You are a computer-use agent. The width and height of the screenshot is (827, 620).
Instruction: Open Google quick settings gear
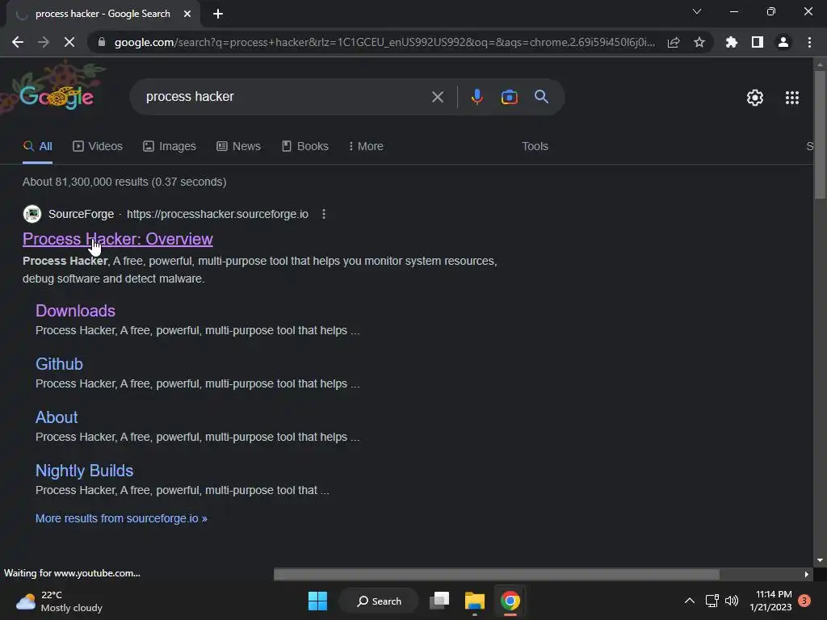[755, 98]
